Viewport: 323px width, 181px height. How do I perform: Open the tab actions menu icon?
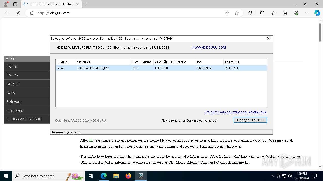click(x=15, y=4)
